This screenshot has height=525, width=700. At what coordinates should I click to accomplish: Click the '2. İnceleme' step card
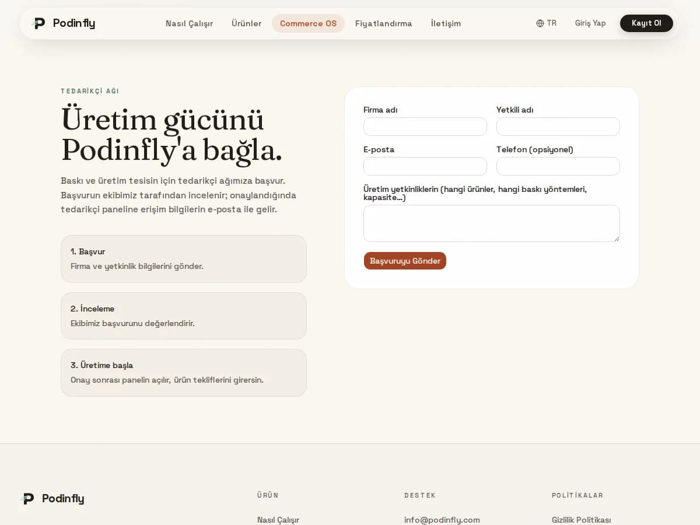point(184,316)
